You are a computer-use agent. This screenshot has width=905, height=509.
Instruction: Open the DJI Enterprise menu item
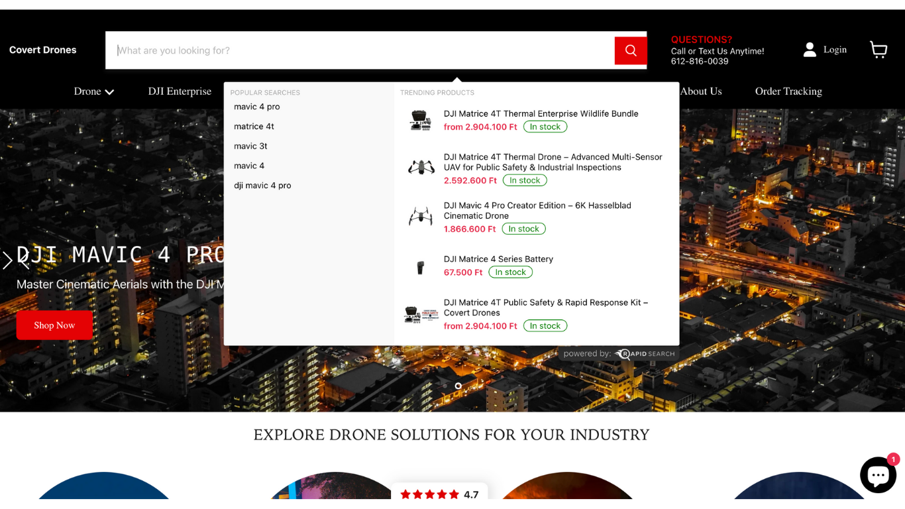click(x=180, y=91)
